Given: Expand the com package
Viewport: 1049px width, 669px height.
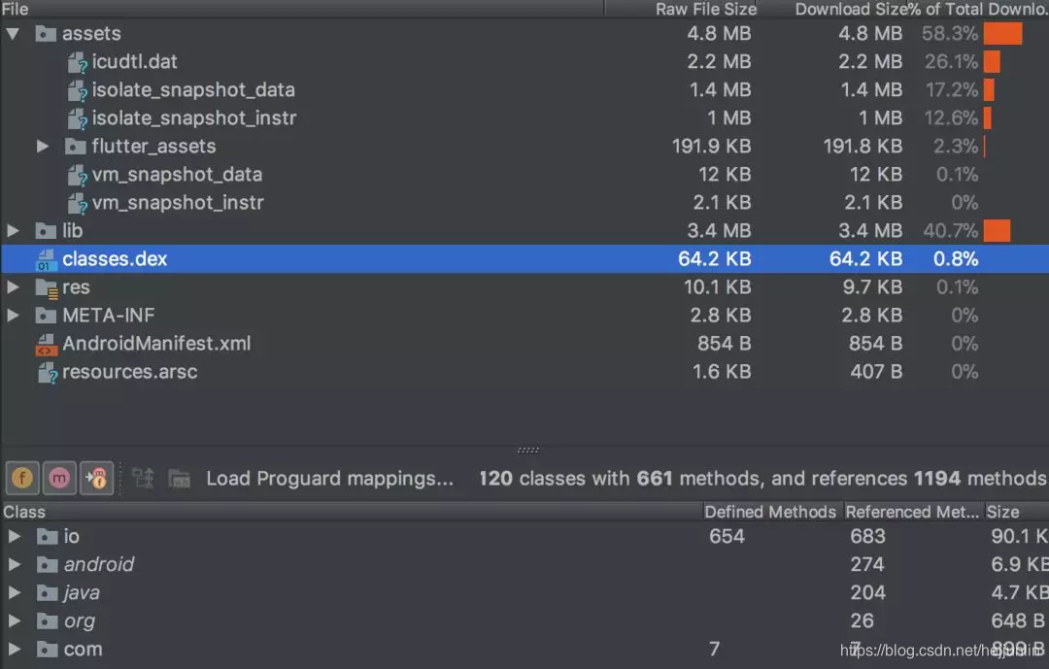Looking at the screenshot, I should [x=14, y=649].
